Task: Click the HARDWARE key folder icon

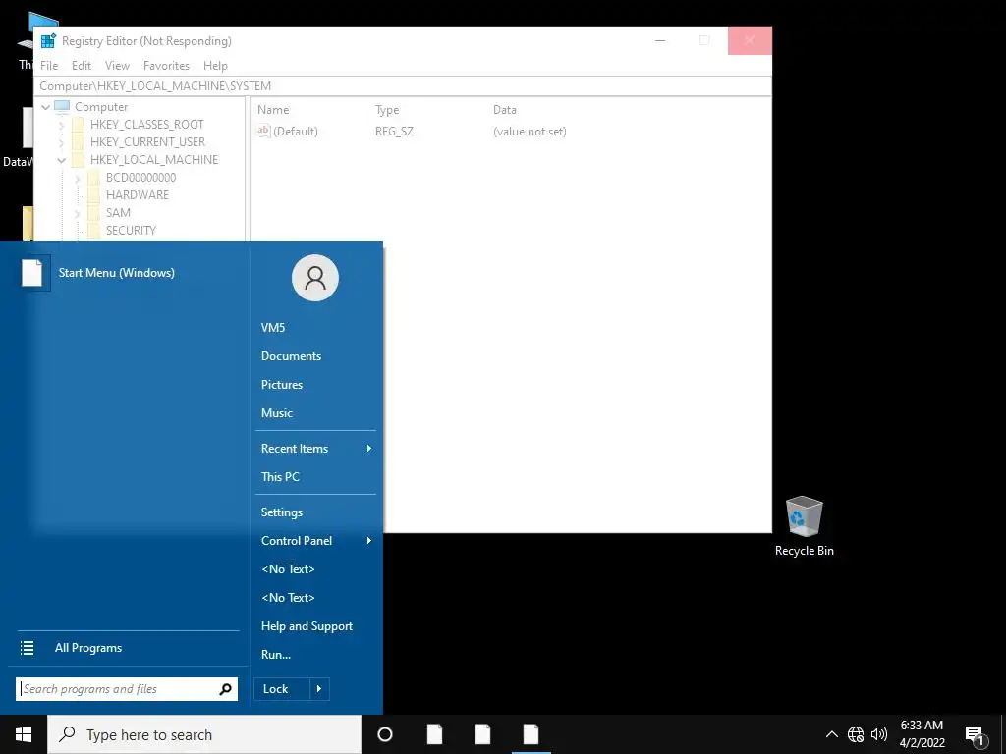Action: click(x=93, y=195)
